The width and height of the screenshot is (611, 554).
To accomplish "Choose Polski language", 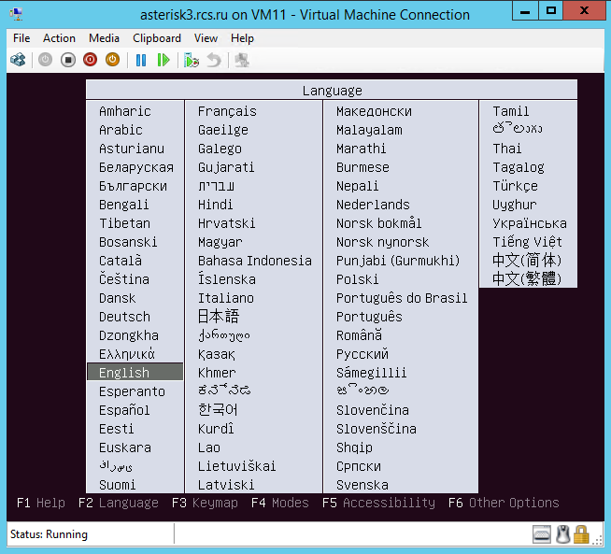I will pyautogui.click(x=357, y=279).
